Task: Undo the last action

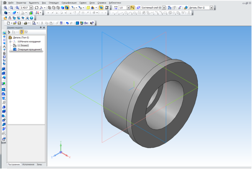Action: tap(67, 23)
